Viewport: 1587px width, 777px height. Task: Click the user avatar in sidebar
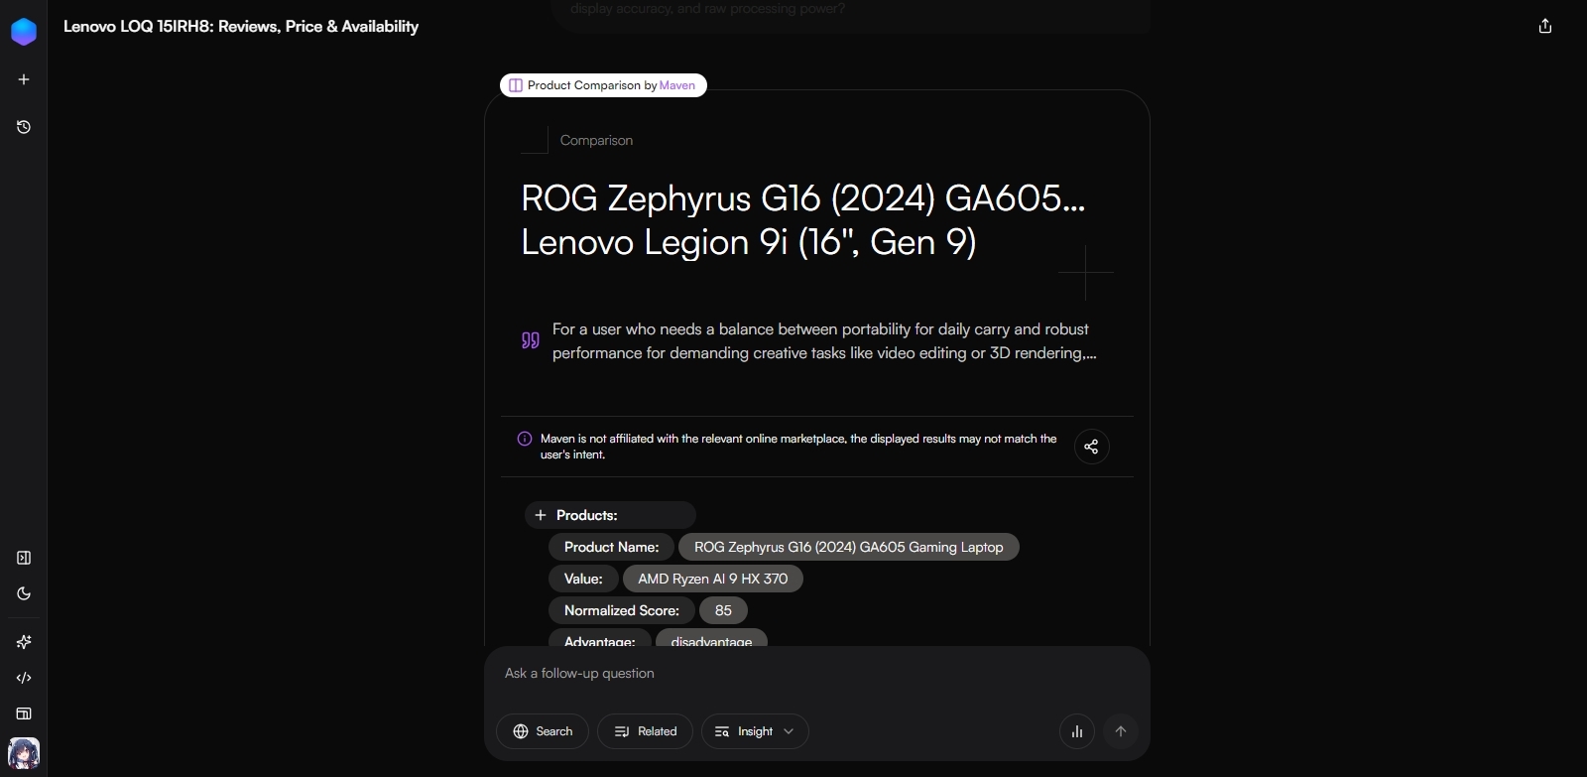pos(24,753)
